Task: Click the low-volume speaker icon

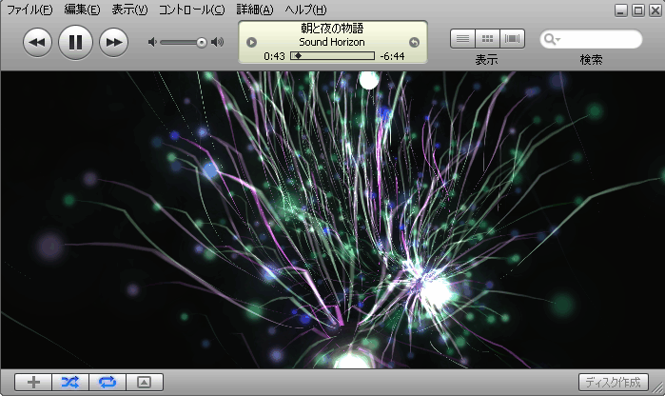Action: click(x=152, y=42)
